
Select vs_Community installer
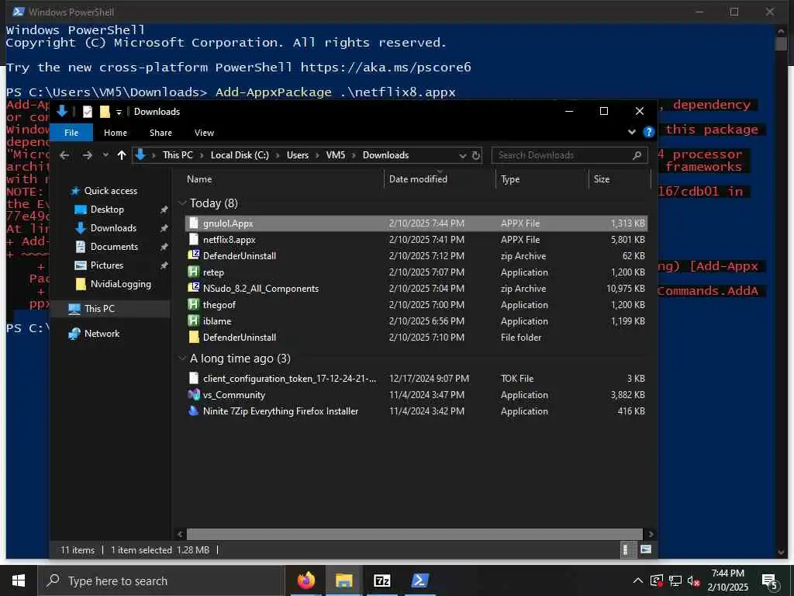pyautogui.click(x=416, y=395)
